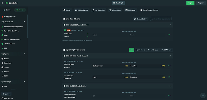
Task: Filter upcoming events by Next 3 Hours
Action: coord(140,50)
